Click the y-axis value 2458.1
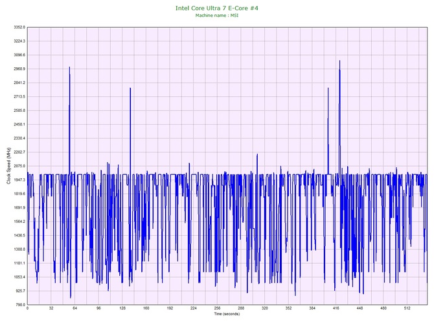The image size is (434, 325). pos(19,125)
